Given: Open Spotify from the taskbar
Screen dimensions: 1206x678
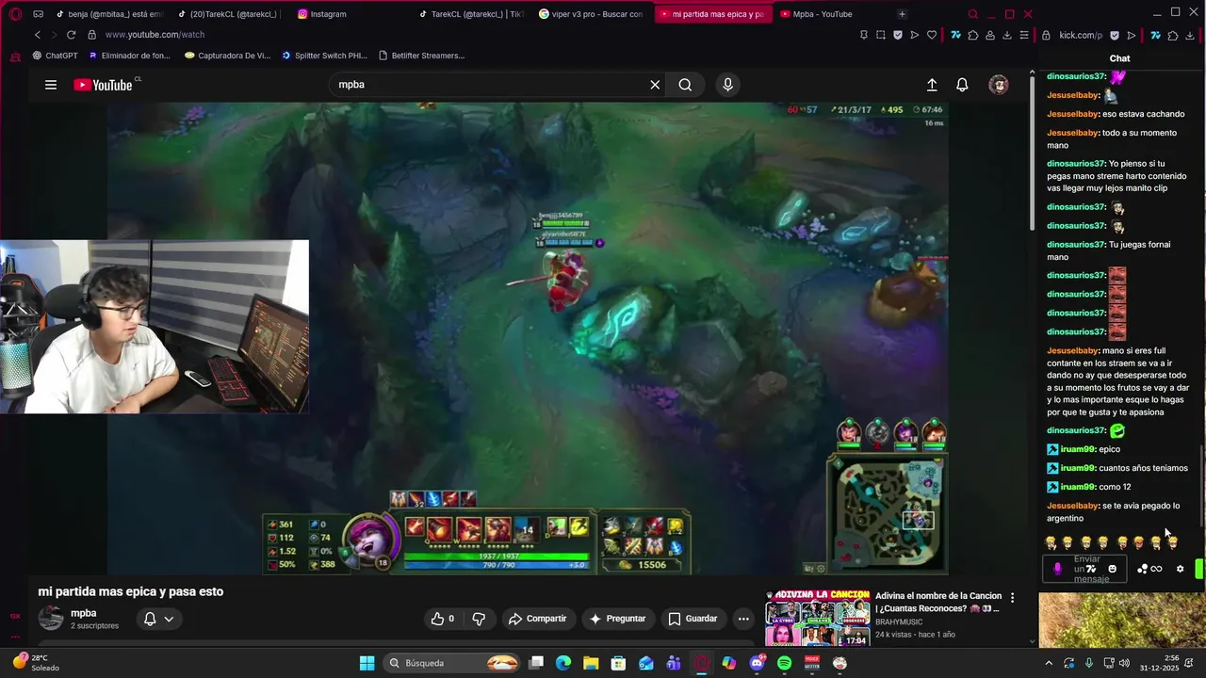Looking at the screenshot, I should 785,663.
